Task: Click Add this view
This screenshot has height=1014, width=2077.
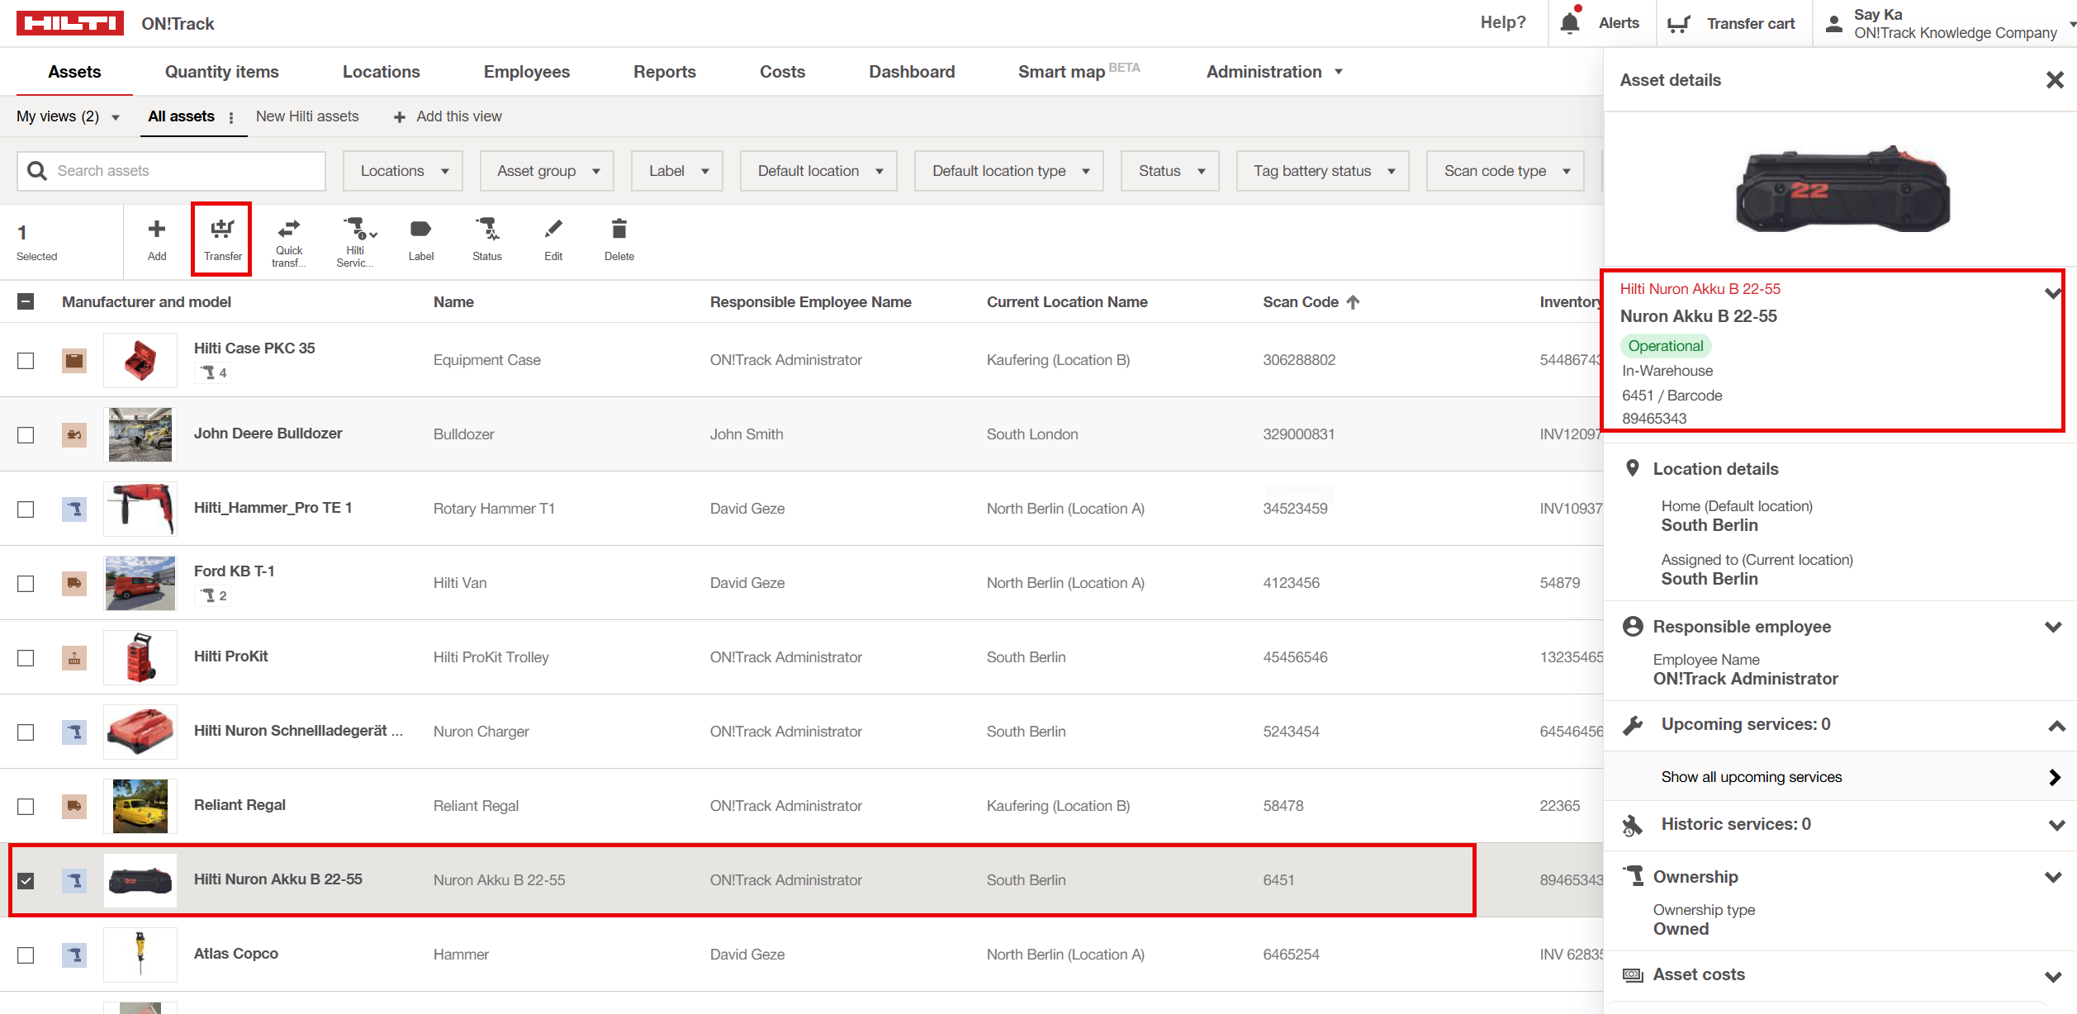Action: 447,116
